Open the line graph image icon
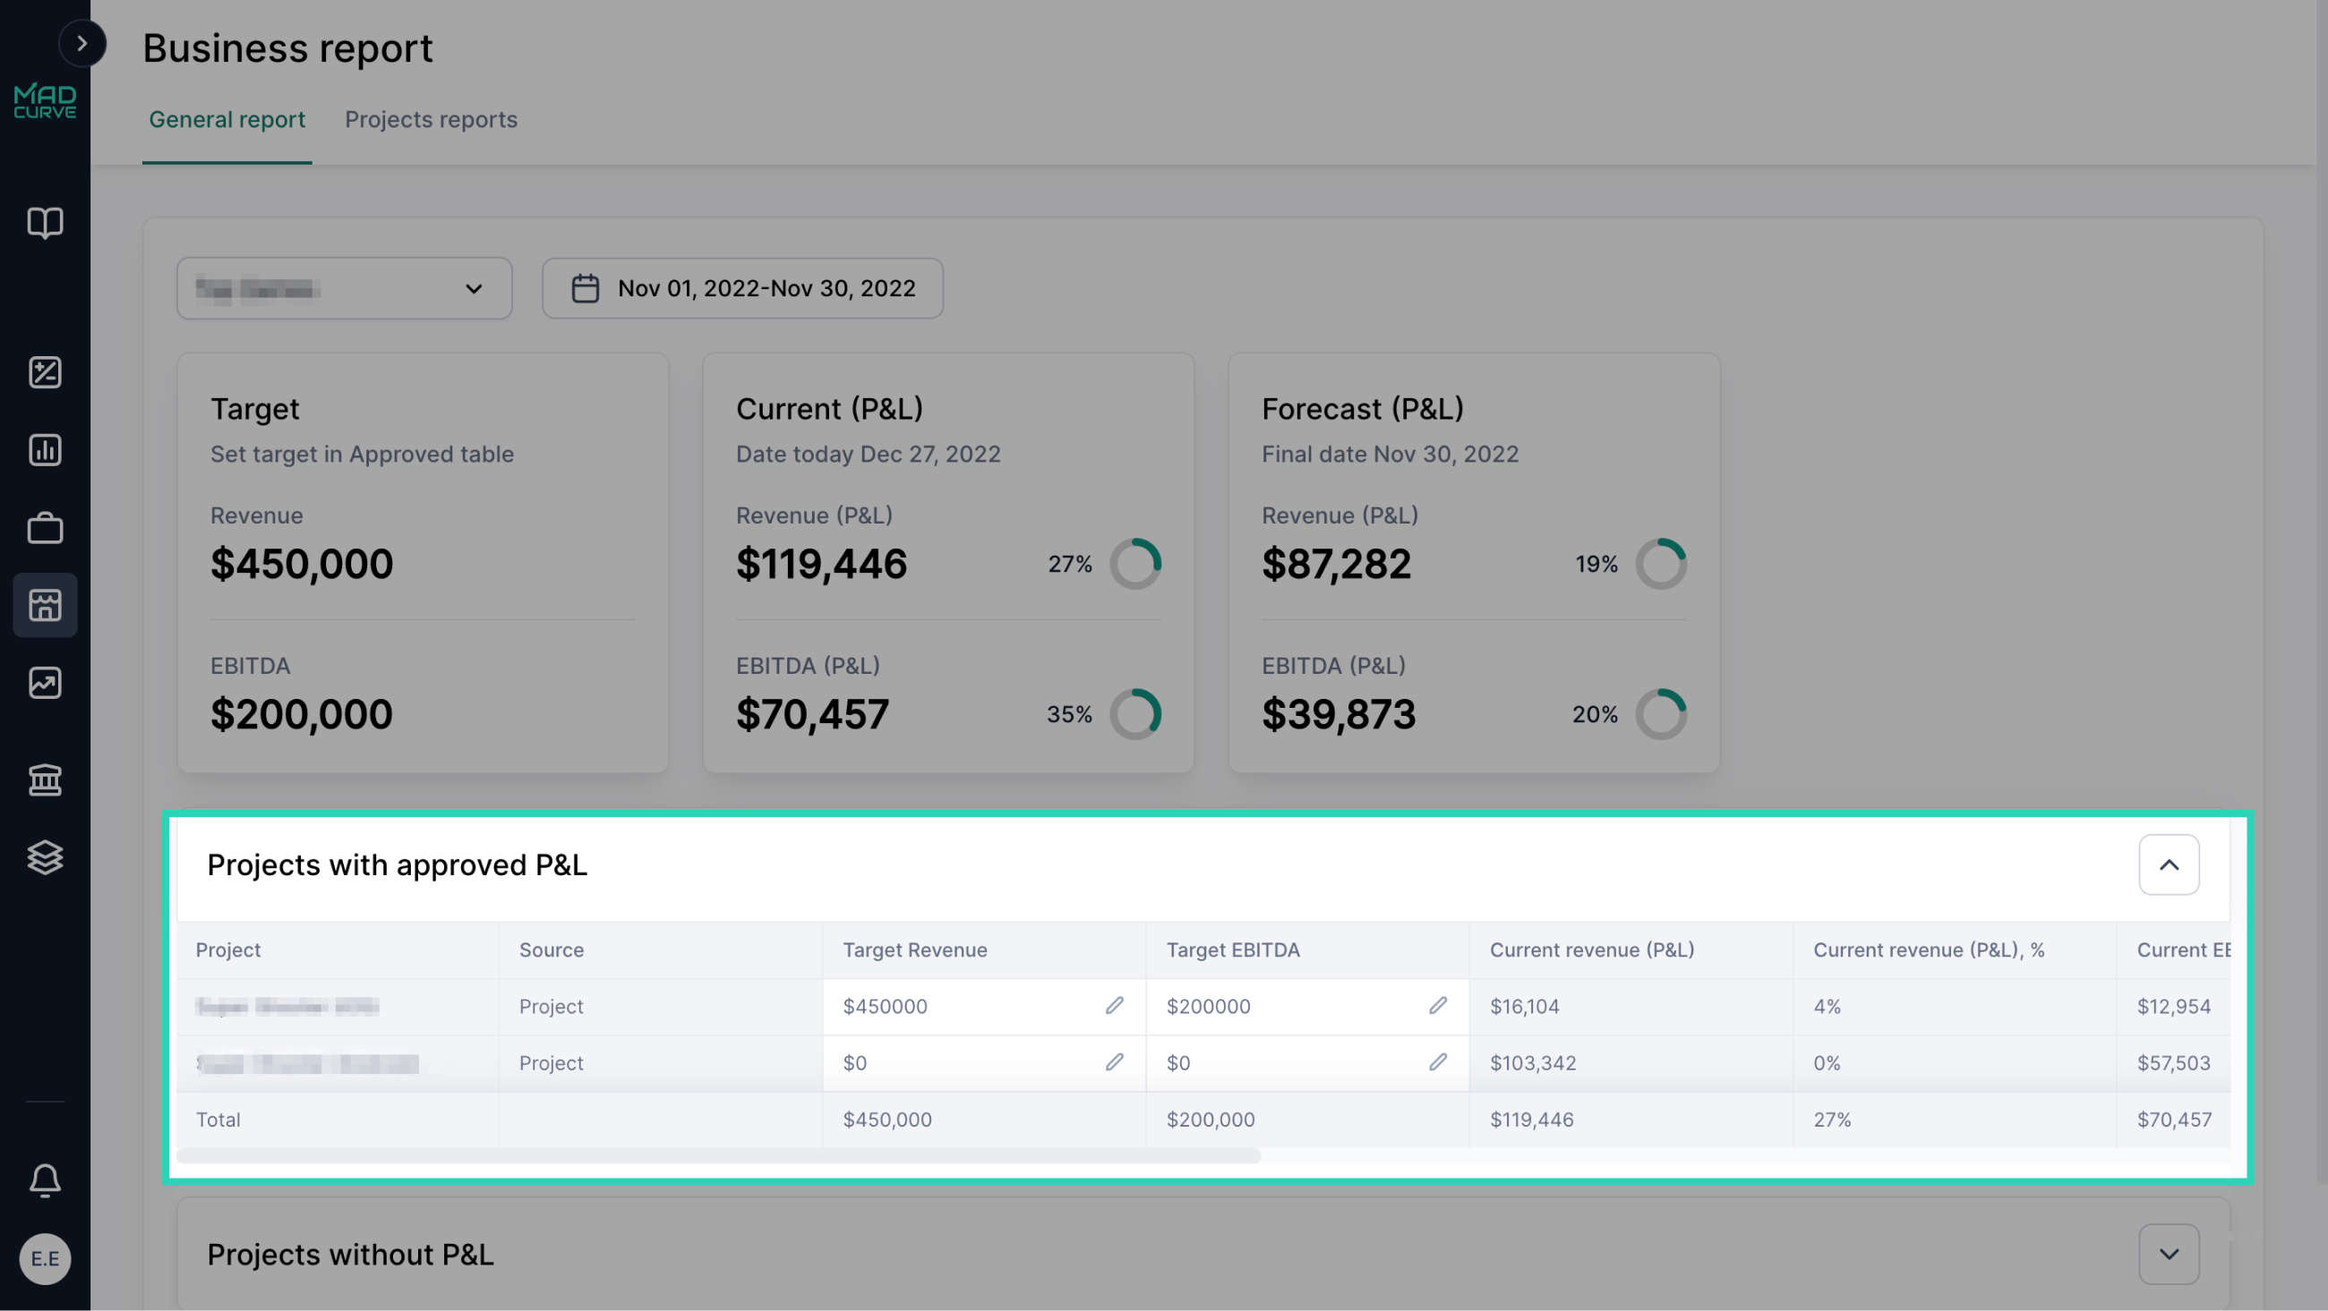Viewport: 2328px width, 1311px height. (x=45, y=683)
